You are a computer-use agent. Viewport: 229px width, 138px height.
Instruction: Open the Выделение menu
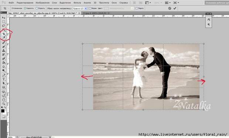coord(65,3)
